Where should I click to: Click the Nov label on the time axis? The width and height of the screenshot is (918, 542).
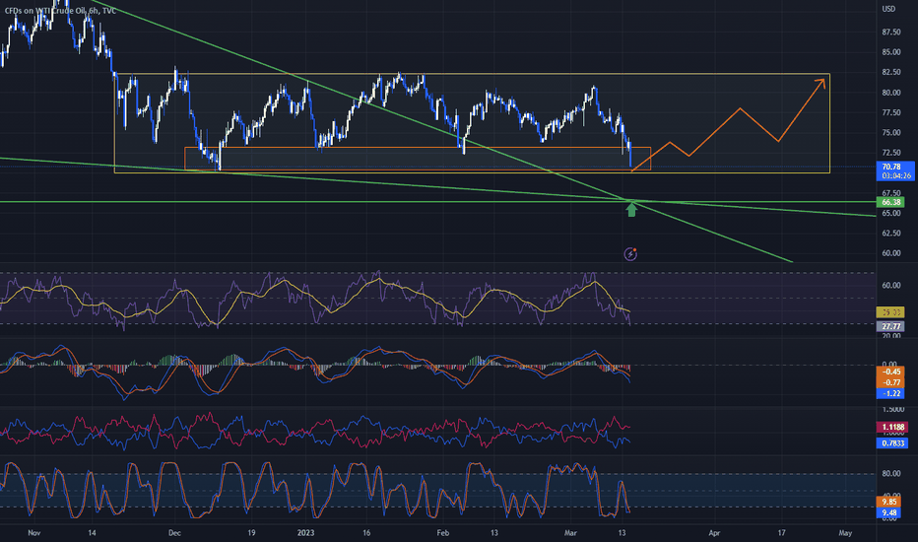(33, 533)
